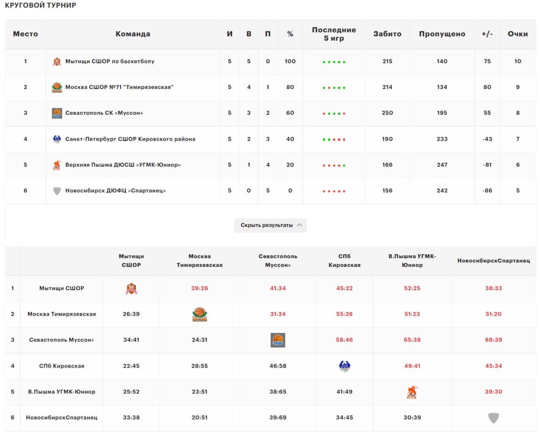
Task: Open team Верхняя Пышма ДЮСШ «УГМК-Юниор»
Action: click(123, 165)
